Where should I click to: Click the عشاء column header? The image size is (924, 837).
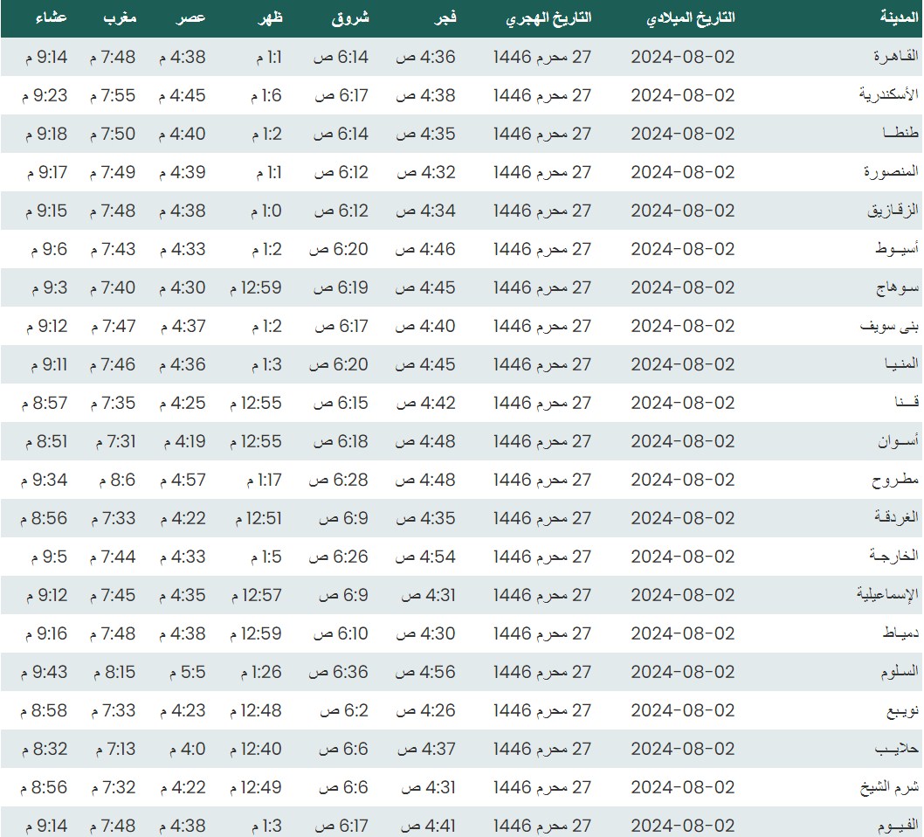pos(52,17)
